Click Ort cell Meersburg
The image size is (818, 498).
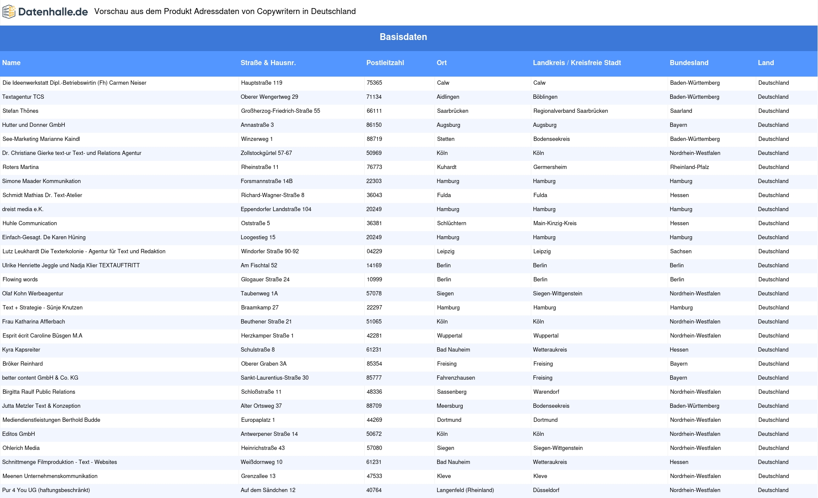pyautogui.click(x=449, y=406)
